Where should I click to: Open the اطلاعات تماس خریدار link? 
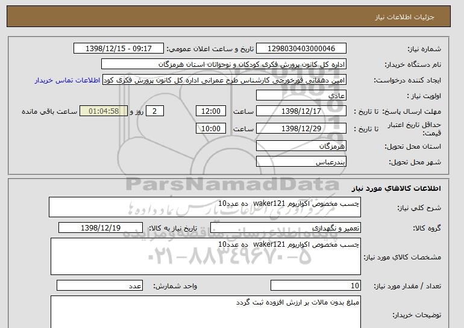pyautogui.click(x=67, y=81)
